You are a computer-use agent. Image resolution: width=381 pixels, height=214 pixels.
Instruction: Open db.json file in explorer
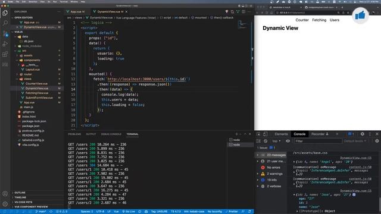click(x=29, y=41)
